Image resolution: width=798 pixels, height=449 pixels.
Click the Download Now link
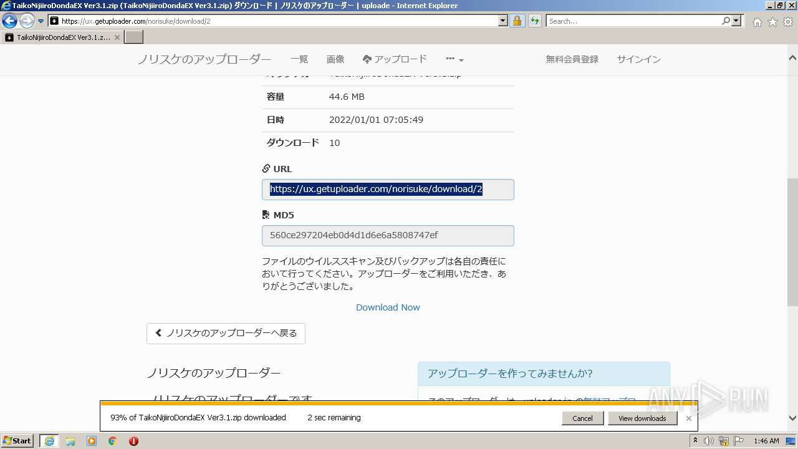tap(388, 307)
